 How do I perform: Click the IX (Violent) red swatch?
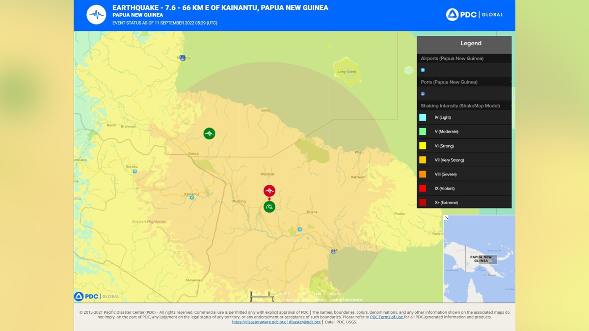(423, 188)
